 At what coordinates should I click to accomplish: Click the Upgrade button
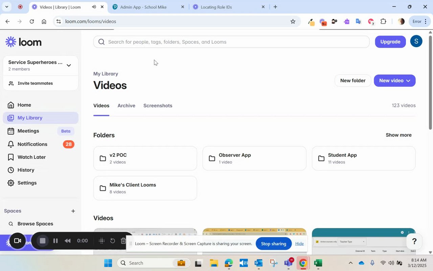(390, 42)
